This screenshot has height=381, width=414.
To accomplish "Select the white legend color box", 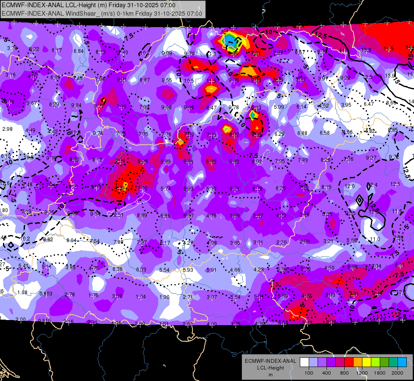I will click(304, 362).
